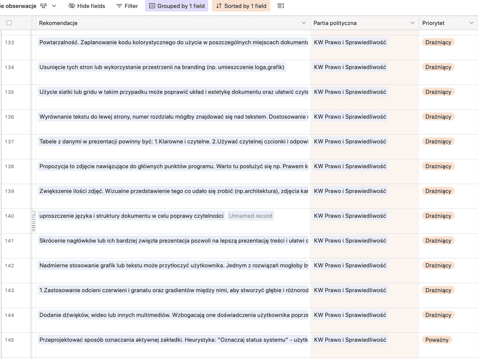Click the 'Drażniący' priority tag in row 144
This screenshot has width=478, height=359.
point(438,315)
